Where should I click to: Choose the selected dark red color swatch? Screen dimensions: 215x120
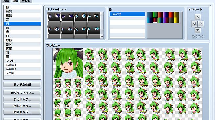[155, 20]
